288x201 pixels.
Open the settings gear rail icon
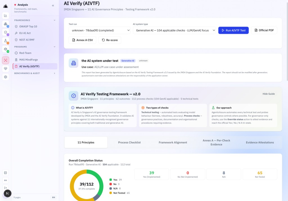coord(6,77)
